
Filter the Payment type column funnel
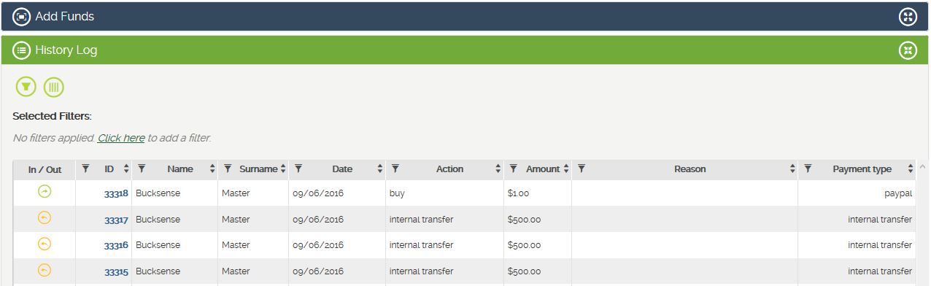pos(808,169)
